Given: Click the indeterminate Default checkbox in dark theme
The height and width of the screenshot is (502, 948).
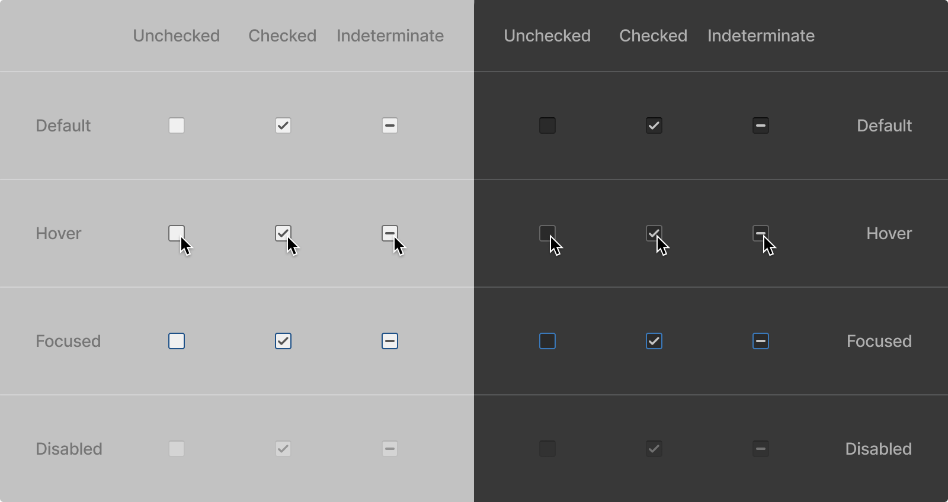Looking at the screenshot, I should (x=761, y=125).
